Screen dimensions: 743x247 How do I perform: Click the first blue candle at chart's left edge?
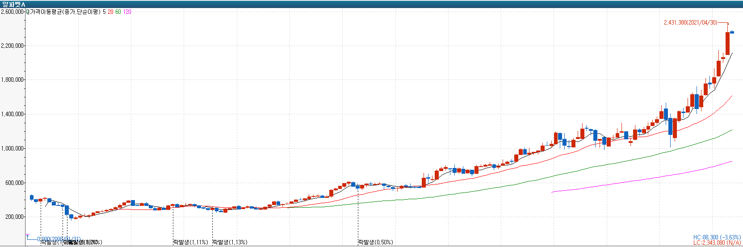point(32,197)
